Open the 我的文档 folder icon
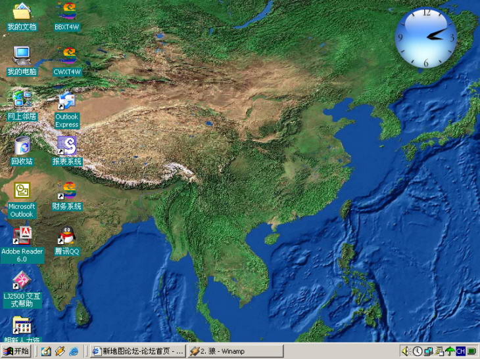The image size is (480, 359). (x=22, y=12)
